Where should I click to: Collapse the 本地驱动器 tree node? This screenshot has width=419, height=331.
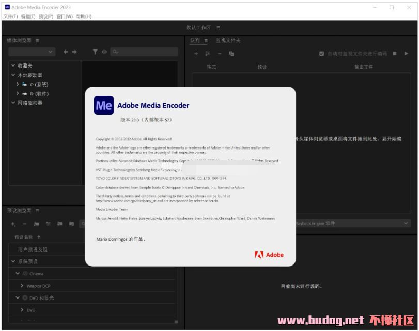(13, 75)
